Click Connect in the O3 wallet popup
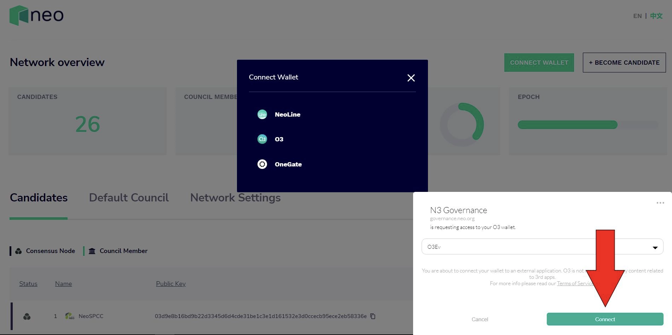Viewport: 672px width, 335px height. pyautogui.click(x=605, y=319)
